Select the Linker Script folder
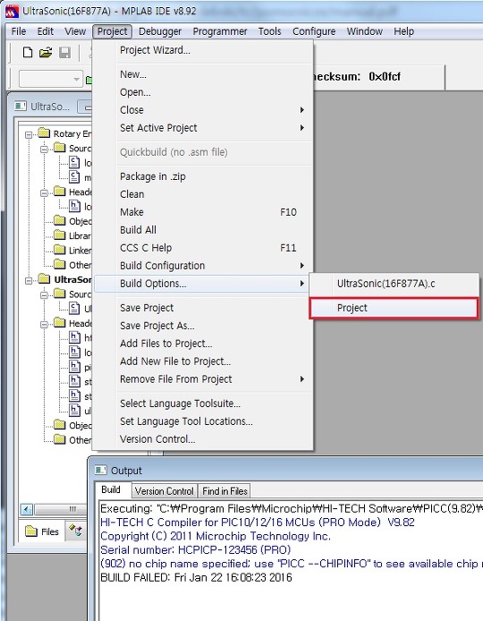 pos(72,251)
